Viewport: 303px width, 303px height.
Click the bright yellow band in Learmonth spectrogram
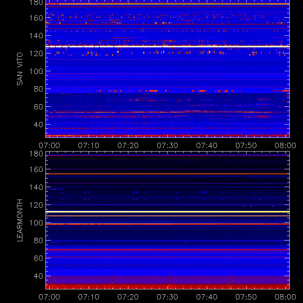[167, 212]
